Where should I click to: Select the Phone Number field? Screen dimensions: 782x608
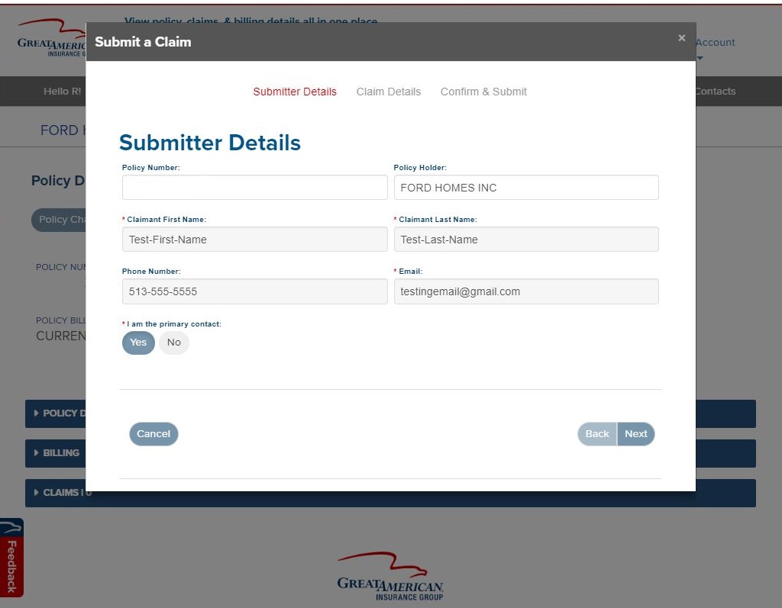pyautogui.click(x=254, y=291)
